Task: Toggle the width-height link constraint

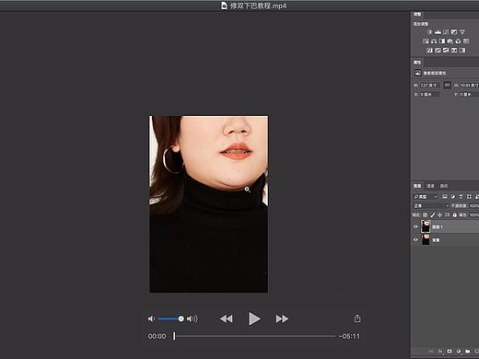Action: 447,85
